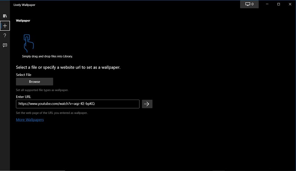296x171 pixels.
Task: Select the Add Wallpaper plus icon
Action: pos(5,26)
